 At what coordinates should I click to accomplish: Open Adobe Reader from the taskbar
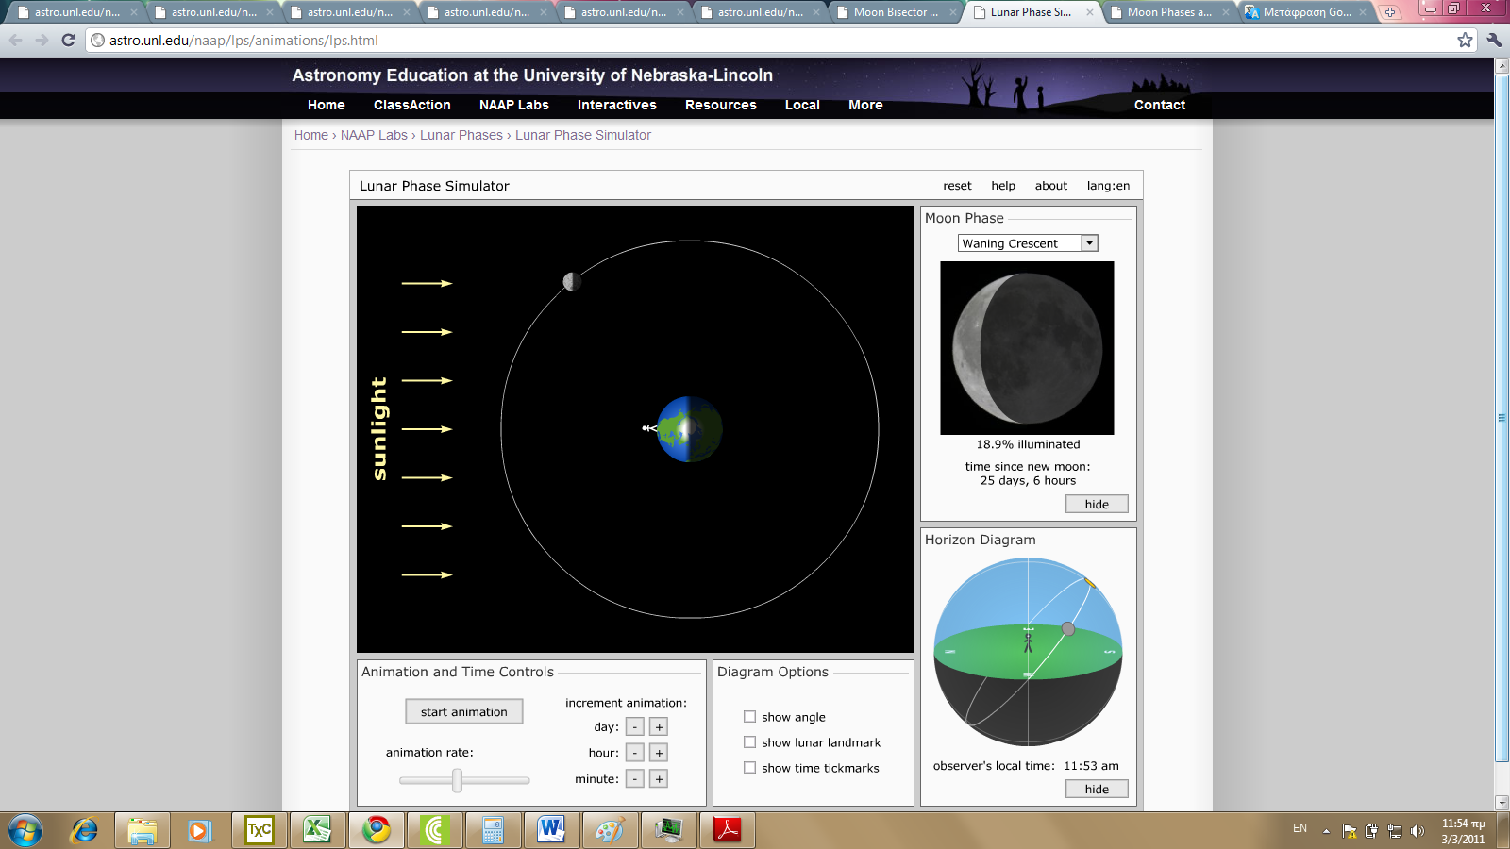coord(727,830)
